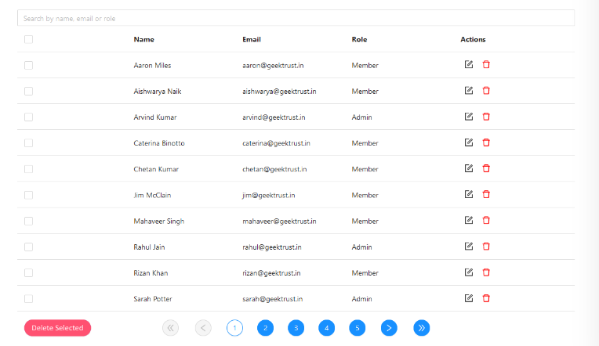Click email mahaveer@geektrust.in
The image size is (599, 346).
click(279, 221)
